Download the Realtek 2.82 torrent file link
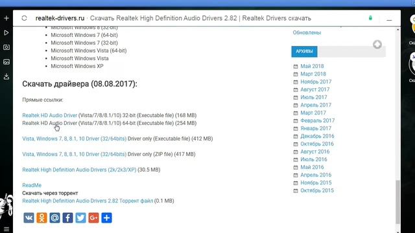Image resolution: width=415 pixels, height=233 pixels. coord(88,201)
